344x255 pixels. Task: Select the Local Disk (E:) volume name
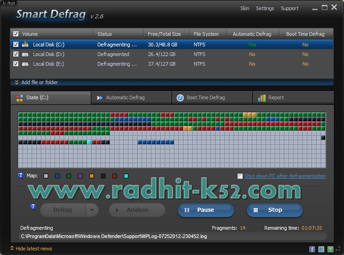[49, 64]
